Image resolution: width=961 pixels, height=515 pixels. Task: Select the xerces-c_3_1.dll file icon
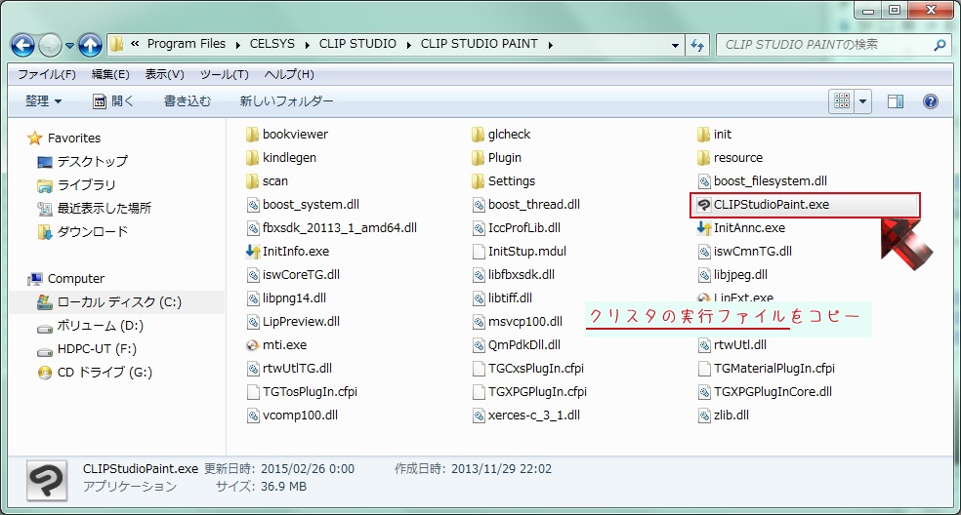(478, 416)
